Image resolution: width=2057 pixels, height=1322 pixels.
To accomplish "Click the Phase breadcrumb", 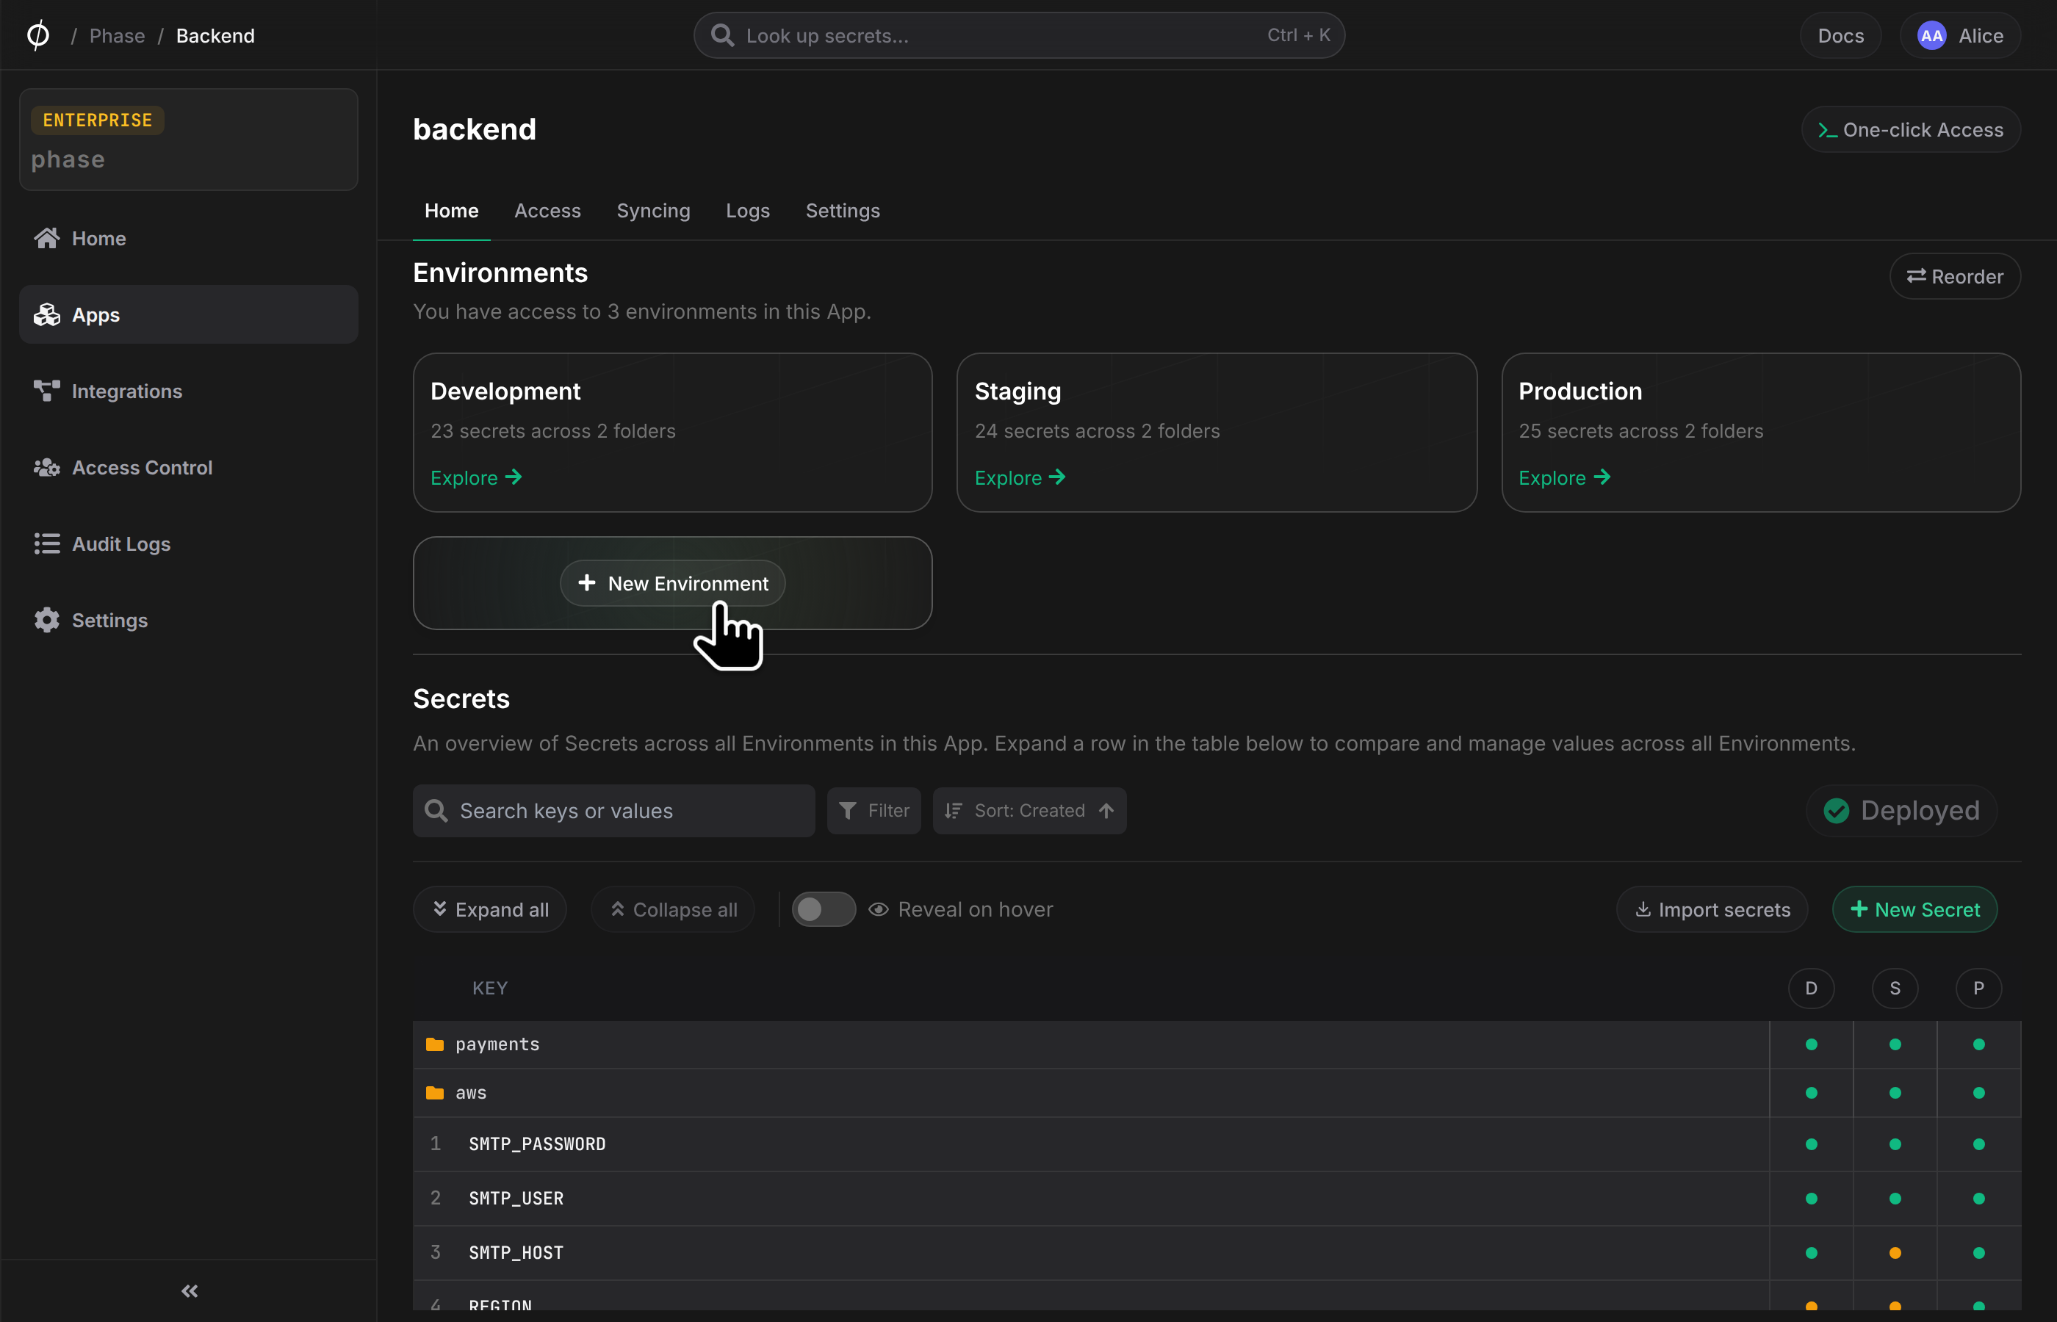I will 117,35.
